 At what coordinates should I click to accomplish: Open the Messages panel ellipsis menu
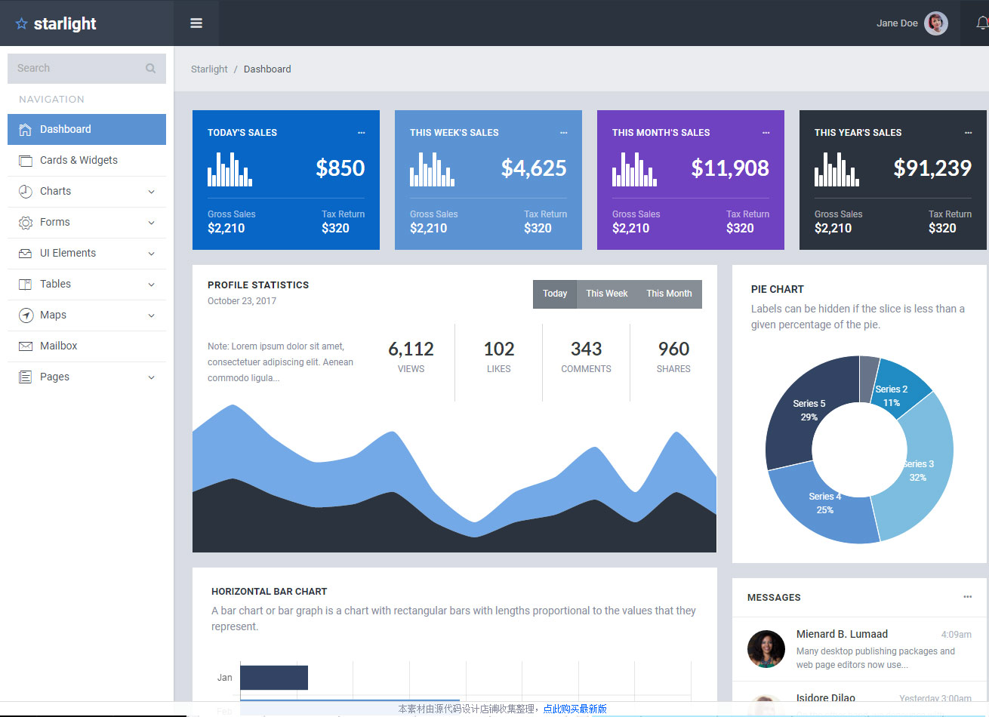click(967, 597)
